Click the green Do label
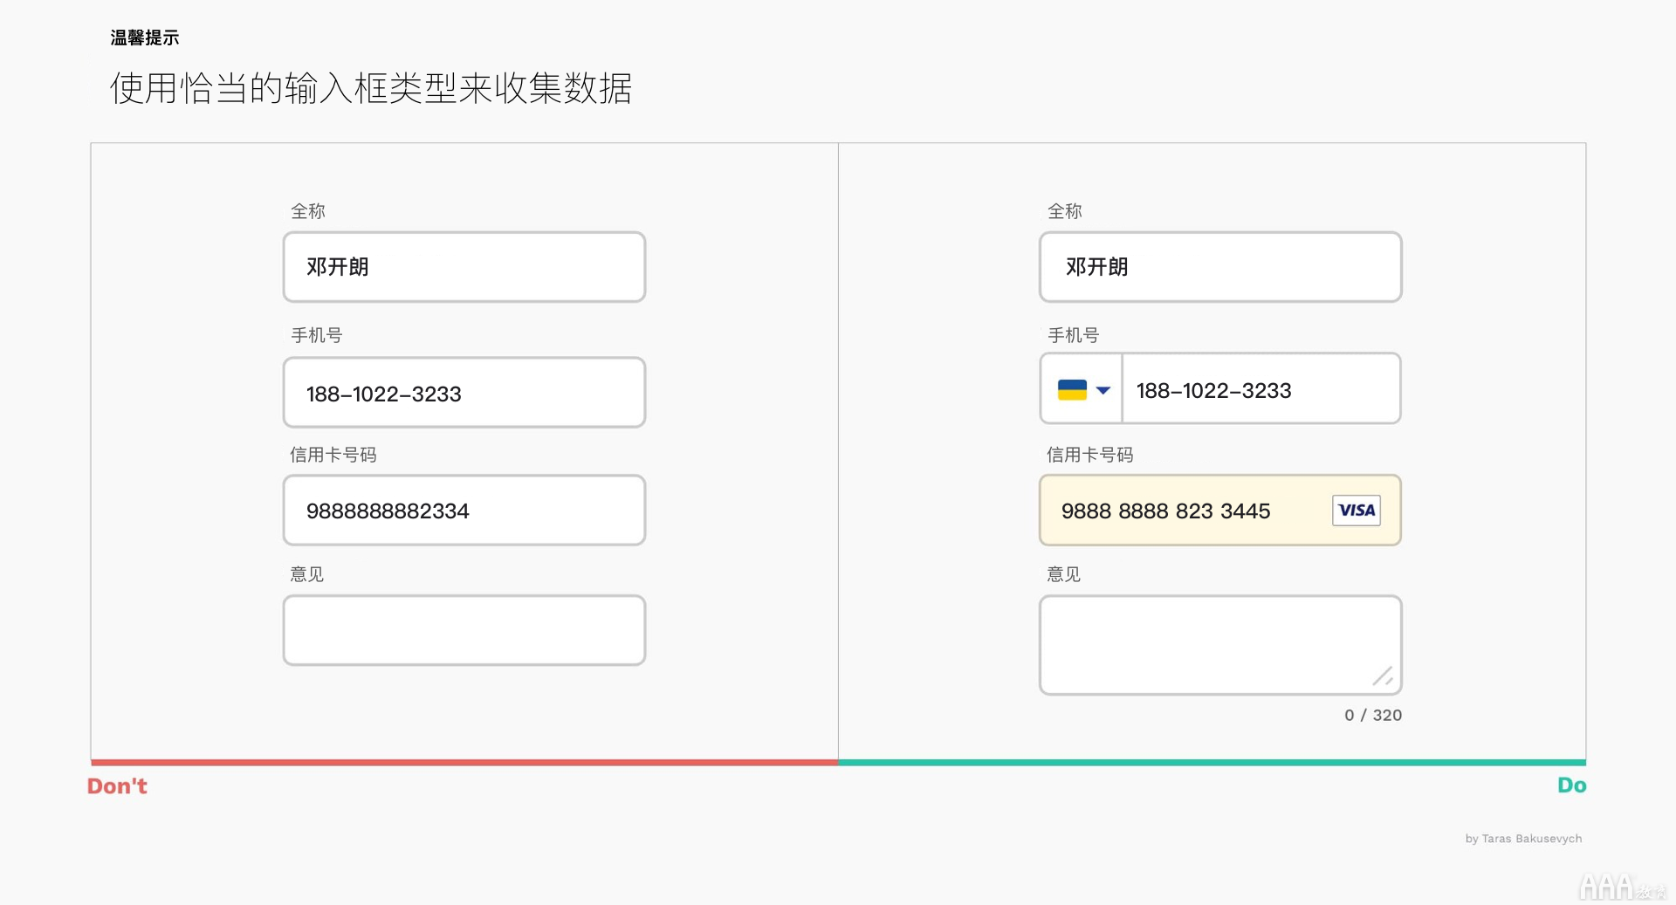The image size is (1676, 905). [x=1572, y=785]
